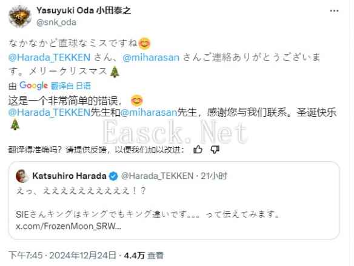Viewport: 354px width, 266px height.
Task: Open the x.com/FrozenMoon_SRW link
Action: click(68, 226)
